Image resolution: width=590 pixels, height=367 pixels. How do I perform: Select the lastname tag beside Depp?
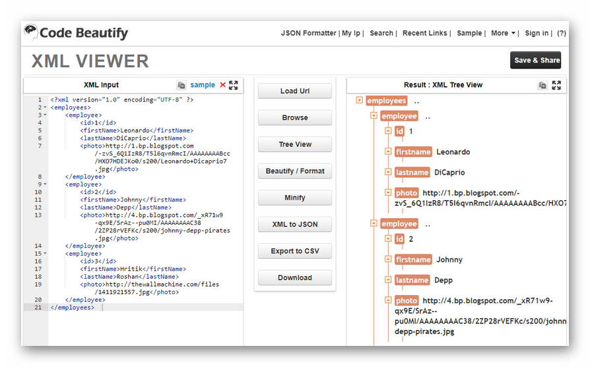coord(412,280)
